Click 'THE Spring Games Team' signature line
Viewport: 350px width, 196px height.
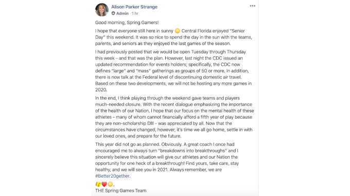(x=121, y=191)
